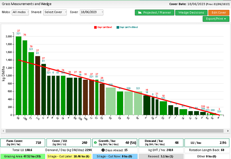Screen dimensions: 231x159
Task: Select the Silage - Cut Later tile
Action: click(x=69, y=156)
